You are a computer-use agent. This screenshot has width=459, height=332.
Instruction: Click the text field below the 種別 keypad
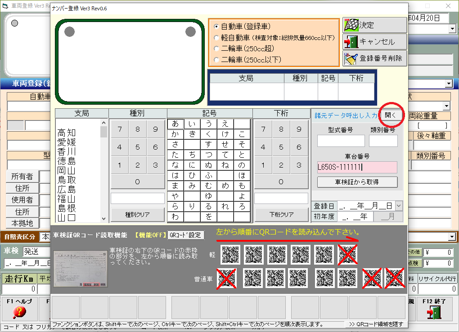(138, 199)
